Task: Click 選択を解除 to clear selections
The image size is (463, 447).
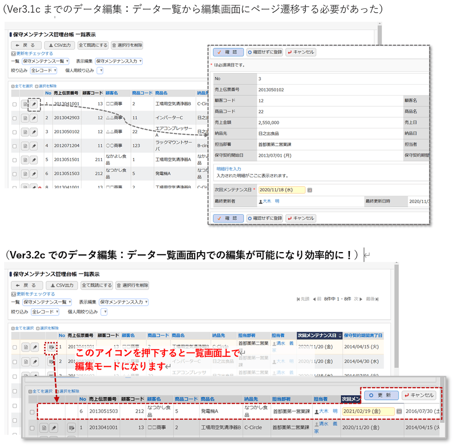Action: pyautogui.click(x=48, y=87)
